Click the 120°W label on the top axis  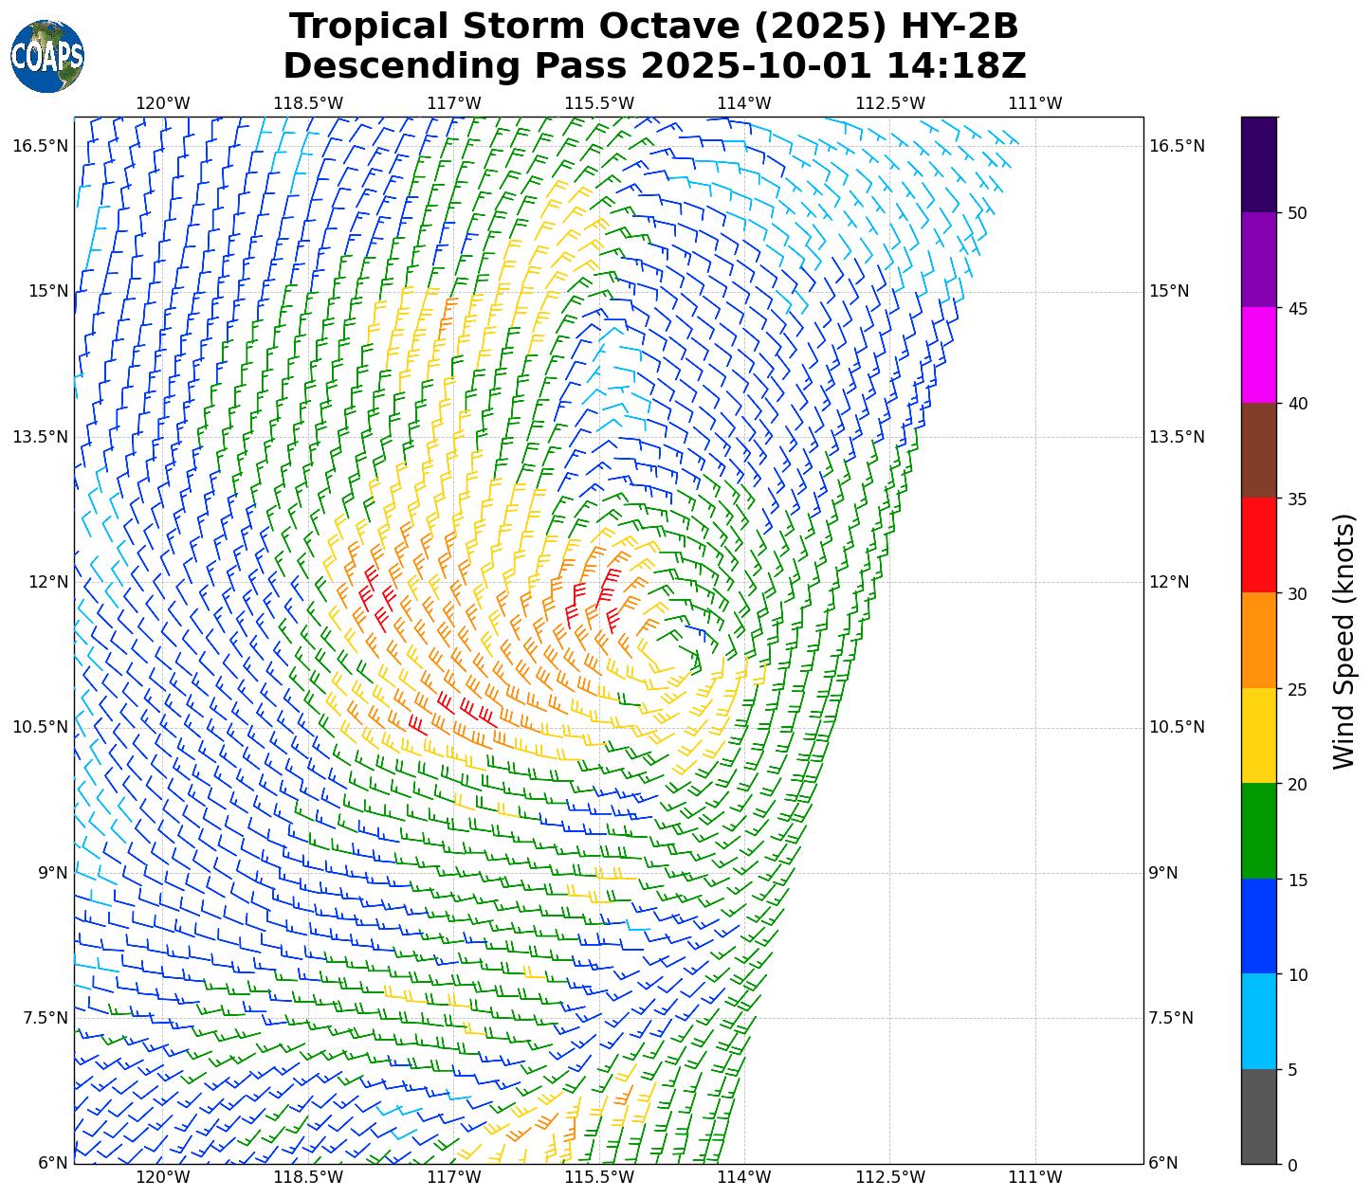point(162,103)
